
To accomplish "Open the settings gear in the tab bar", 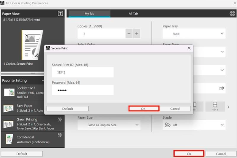I will [x=232, y=14].
